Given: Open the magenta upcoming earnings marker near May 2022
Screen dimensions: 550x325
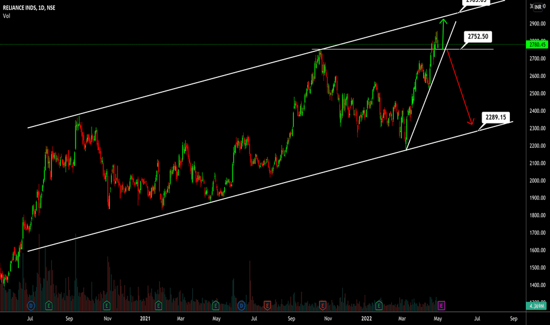Looking at the screenshot, I should [441, 305].
